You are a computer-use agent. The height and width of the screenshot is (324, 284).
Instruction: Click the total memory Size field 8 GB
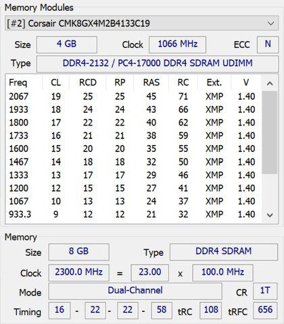tap(79, 252)
